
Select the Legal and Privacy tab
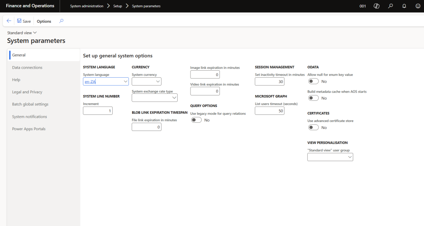click(x=44, y=92)
